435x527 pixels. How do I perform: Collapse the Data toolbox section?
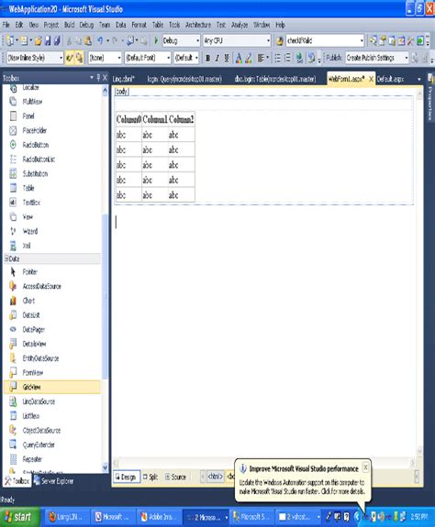[x=6, y=258]
